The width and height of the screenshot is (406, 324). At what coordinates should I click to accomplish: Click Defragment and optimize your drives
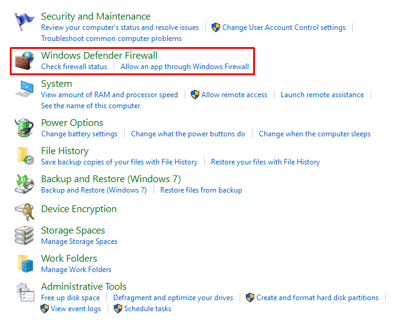tap(173, 298)
